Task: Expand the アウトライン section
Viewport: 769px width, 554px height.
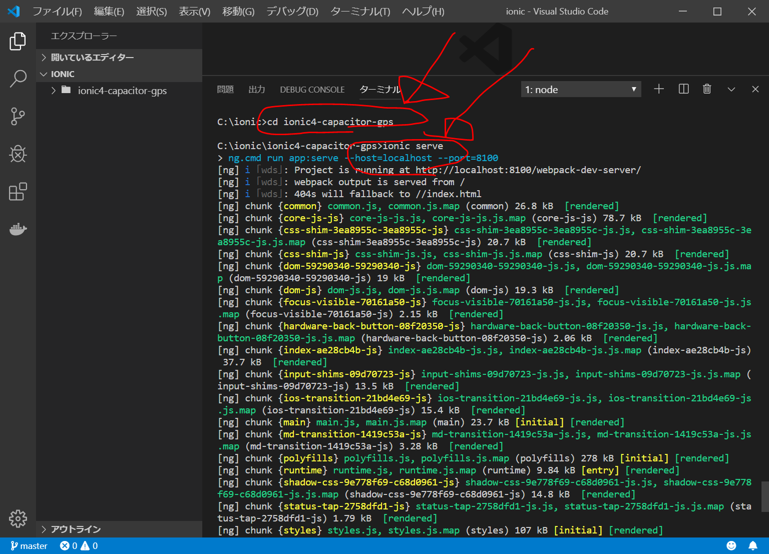Action: pos(76,529)
